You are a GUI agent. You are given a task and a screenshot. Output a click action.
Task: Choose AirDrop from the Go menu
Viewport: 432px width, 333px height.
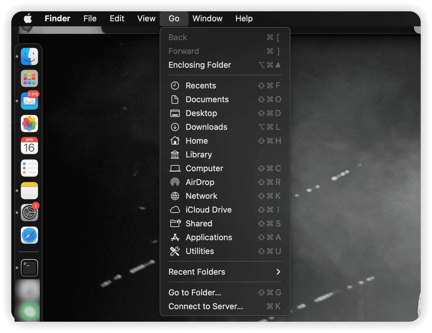tap(225, 182)
